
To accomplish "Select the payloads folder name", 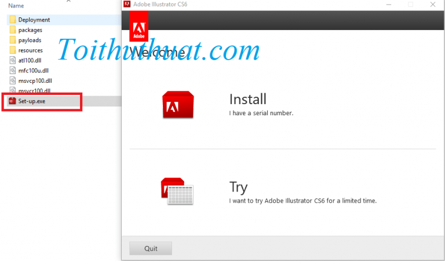I will click(x=30, y=41).
